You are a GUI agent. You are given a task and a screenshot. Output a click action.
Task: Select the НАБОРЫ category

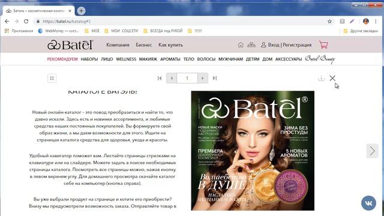89,59
